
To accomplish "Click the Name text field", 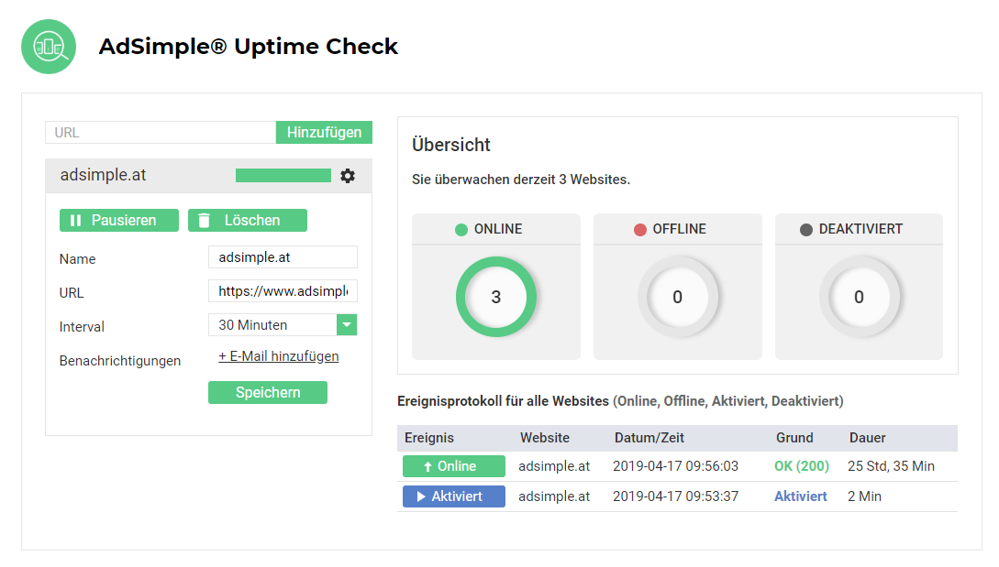I will [283, 257].
